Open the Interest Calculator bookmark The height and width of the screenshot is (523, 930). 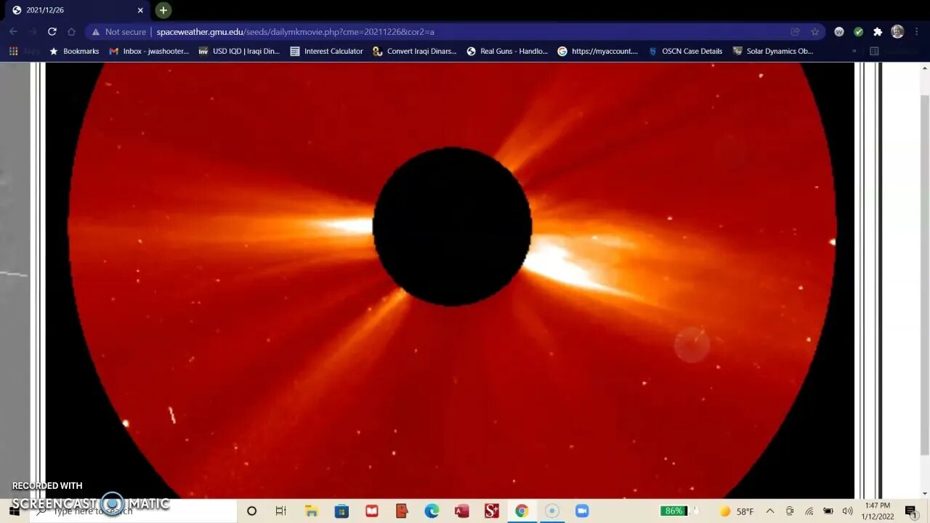pyautogui.click(x=326, y=52)
